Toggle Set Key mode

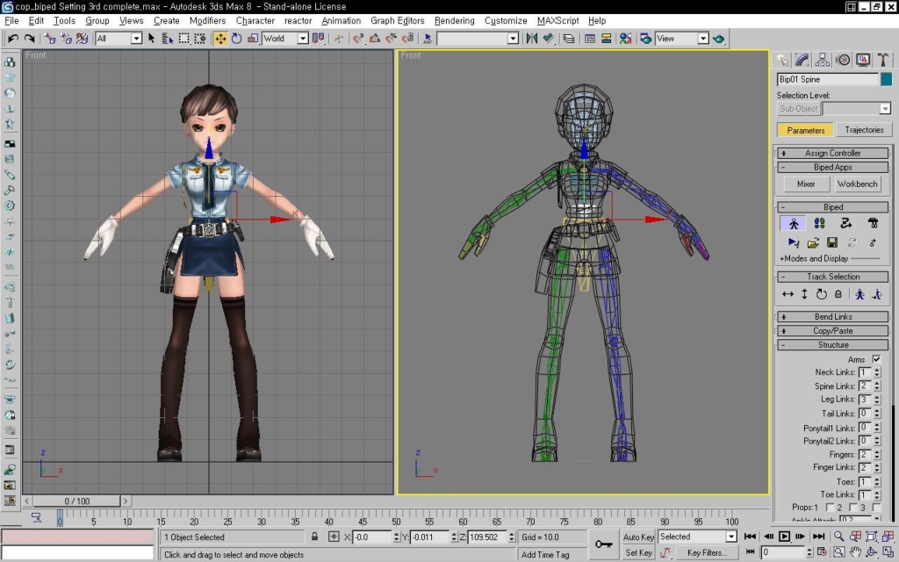click(638, 553)
